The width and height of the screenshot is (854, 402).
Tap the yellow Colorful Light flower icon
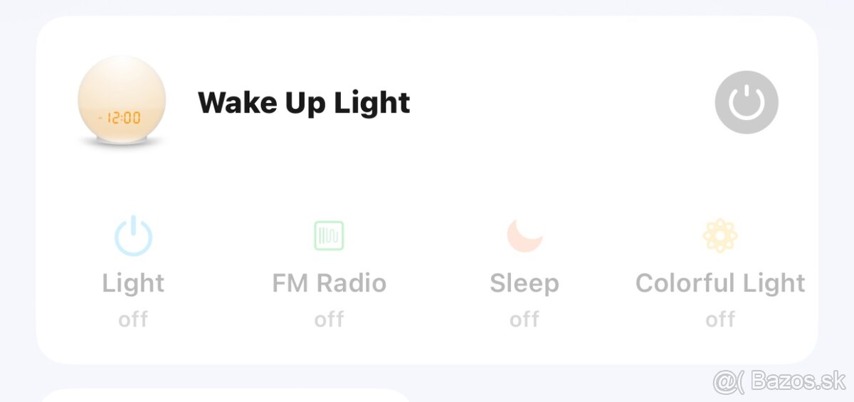tap(720, 236)
